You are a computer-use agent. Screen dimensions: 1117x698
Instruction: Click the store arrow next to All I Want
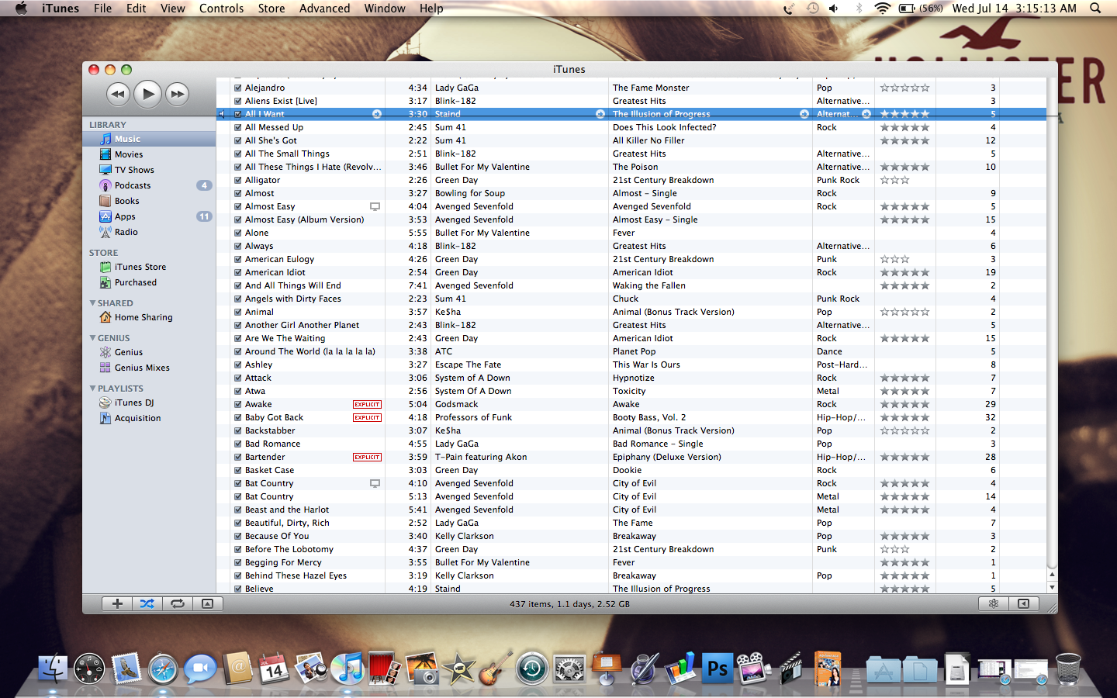point(377,114)
